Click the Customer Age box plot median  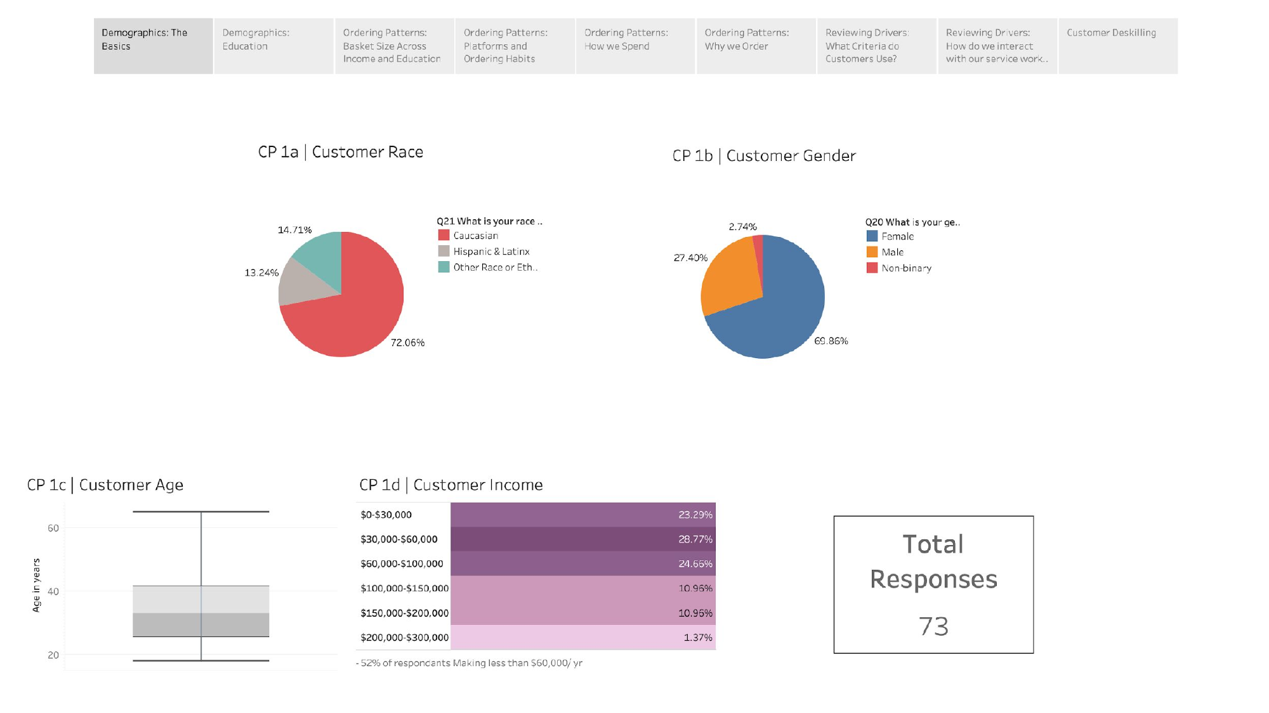(201, 613)
